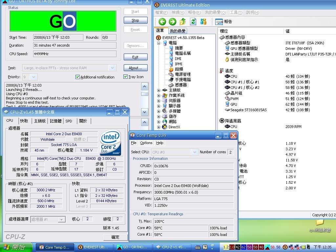Switch to CPU-Z 記憶體 tab
The width and height of the screenshot is (336, 252).
[x=55, y=121]
